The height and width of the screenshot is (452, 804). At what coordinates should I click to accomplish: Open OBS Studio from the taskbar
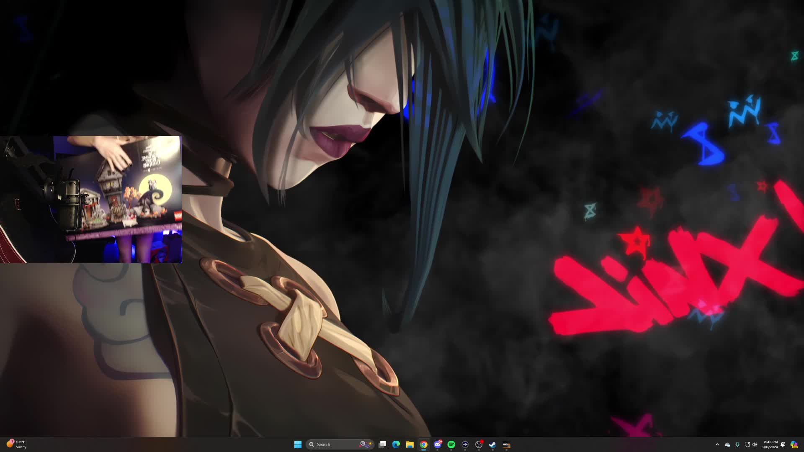pyautogui.click(x=479, y=444)
